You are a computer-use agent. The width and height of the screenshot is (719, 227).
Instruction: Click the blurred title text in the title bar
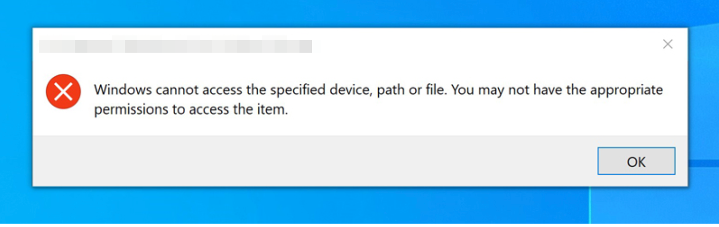[x=175, y=46]
